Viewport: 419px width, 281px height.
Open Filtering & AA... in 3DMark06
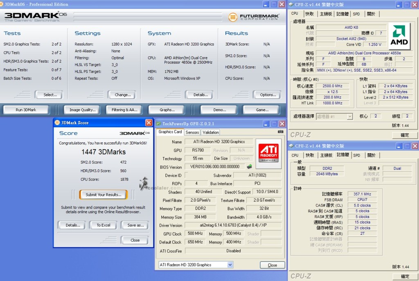tap(124, 110)
